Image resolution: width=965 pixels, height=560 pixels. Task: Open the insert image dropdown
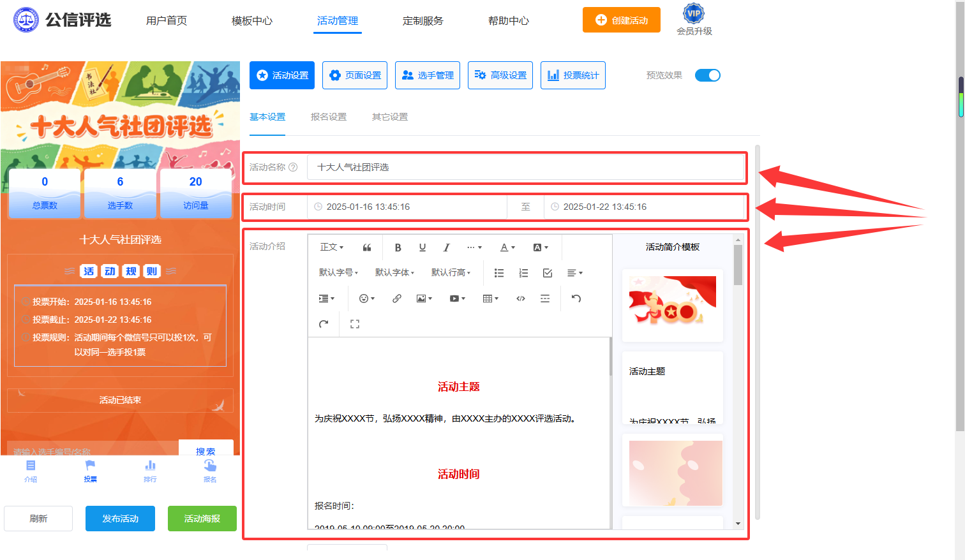click(x=424, y=298)
